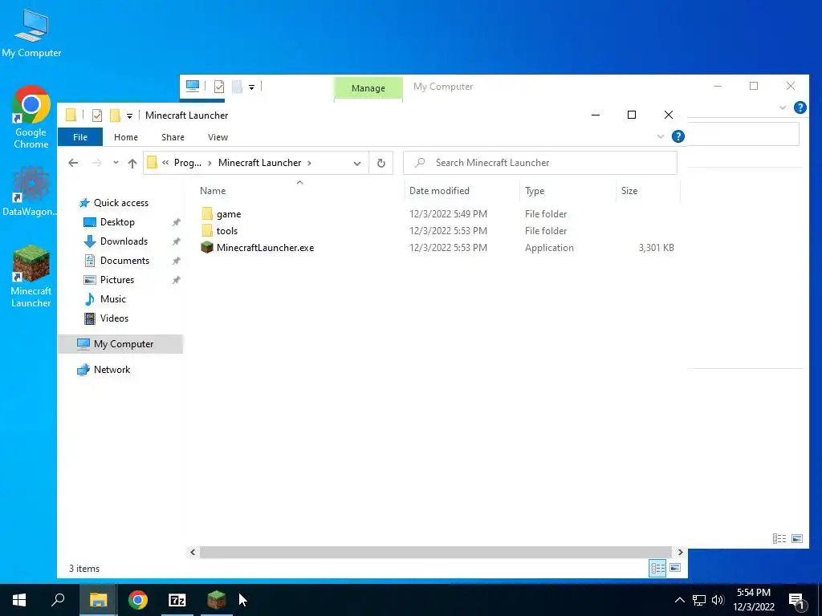The height and width of the screenshot is (616, 822).
Task: Open Videos in the navigation pane
Action: click(114, 318)
